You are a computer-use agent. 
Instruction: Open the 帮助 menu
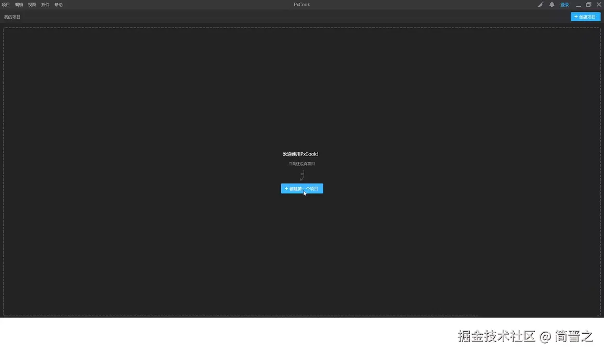pyautogui.click(x=59, y=5)
